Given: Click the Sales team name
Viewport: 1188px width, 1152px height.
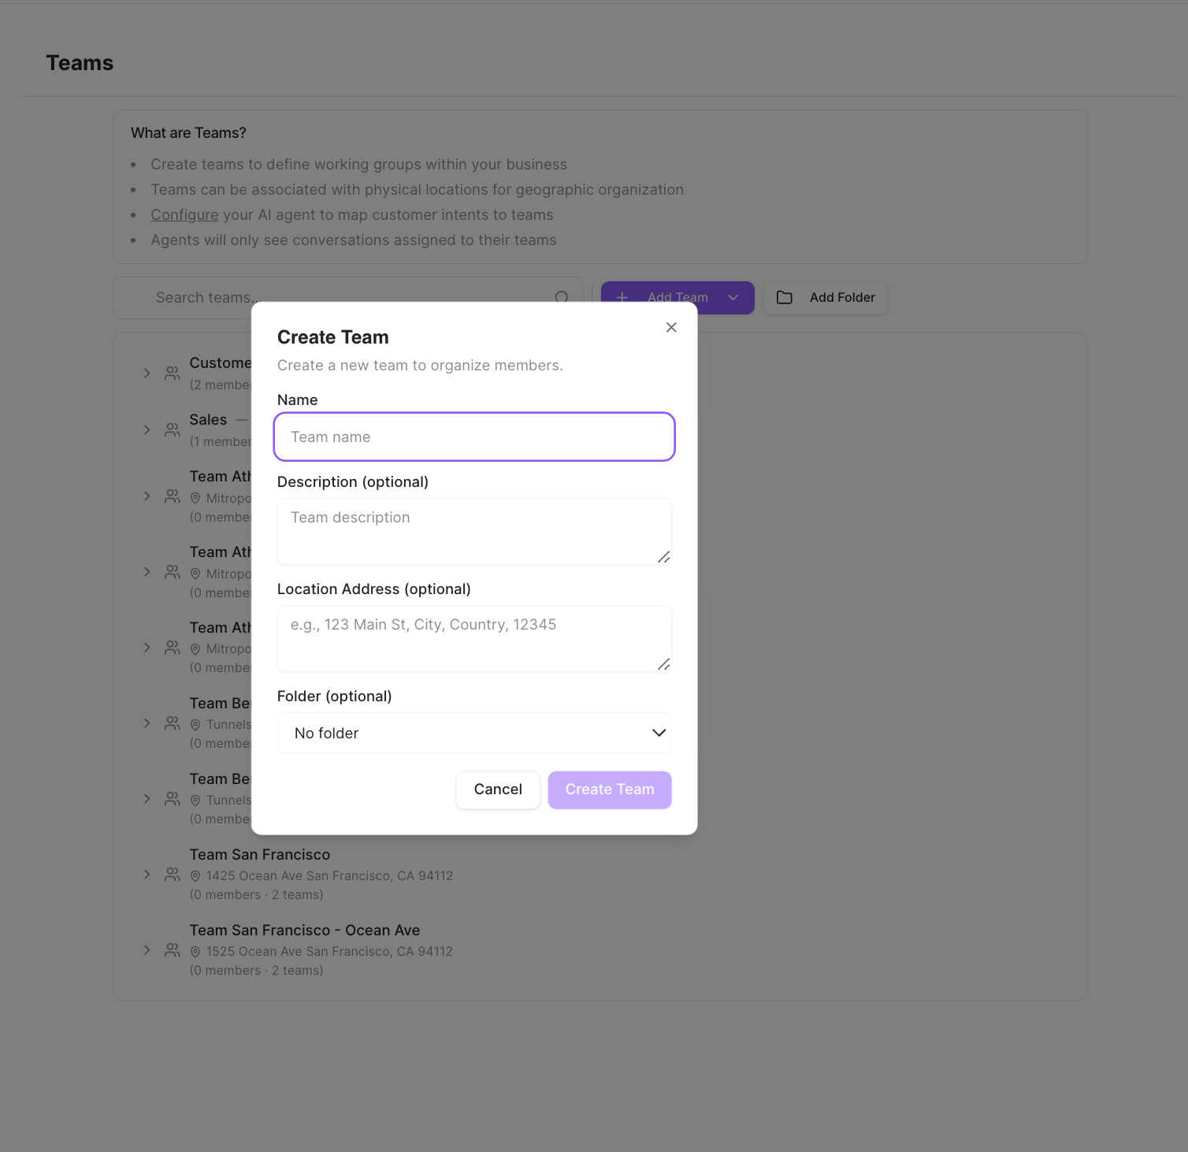Looking at the screenshot, I should (x=208, y=420).
